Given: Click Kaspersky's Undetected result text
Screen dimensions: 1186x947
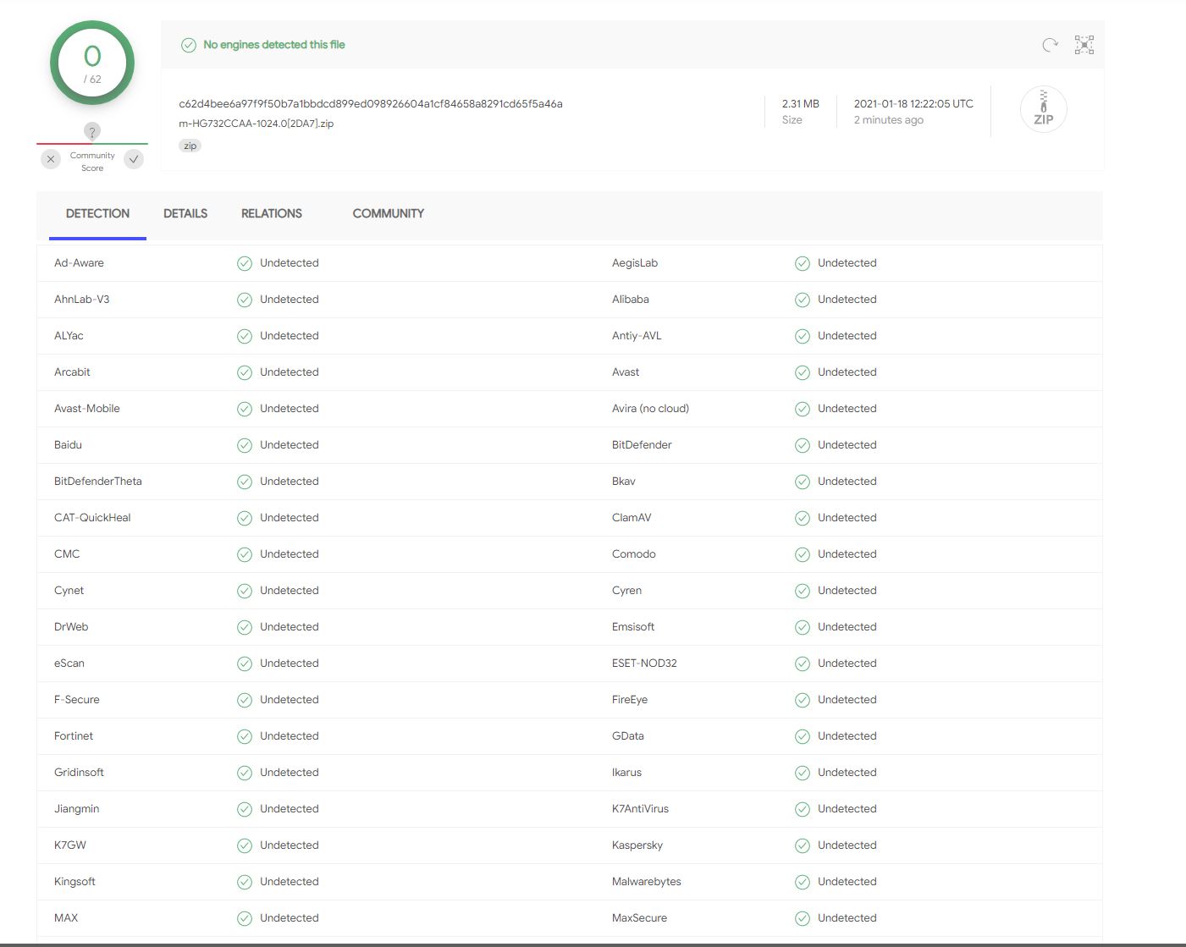Looking at the screenshot, I should [847, 845].
